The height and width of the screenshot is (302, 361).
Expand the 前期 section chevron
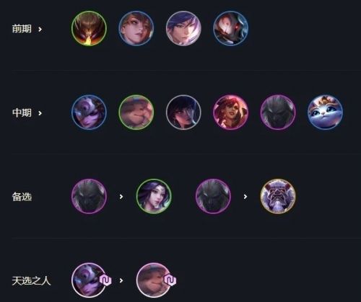pos(40,30)
